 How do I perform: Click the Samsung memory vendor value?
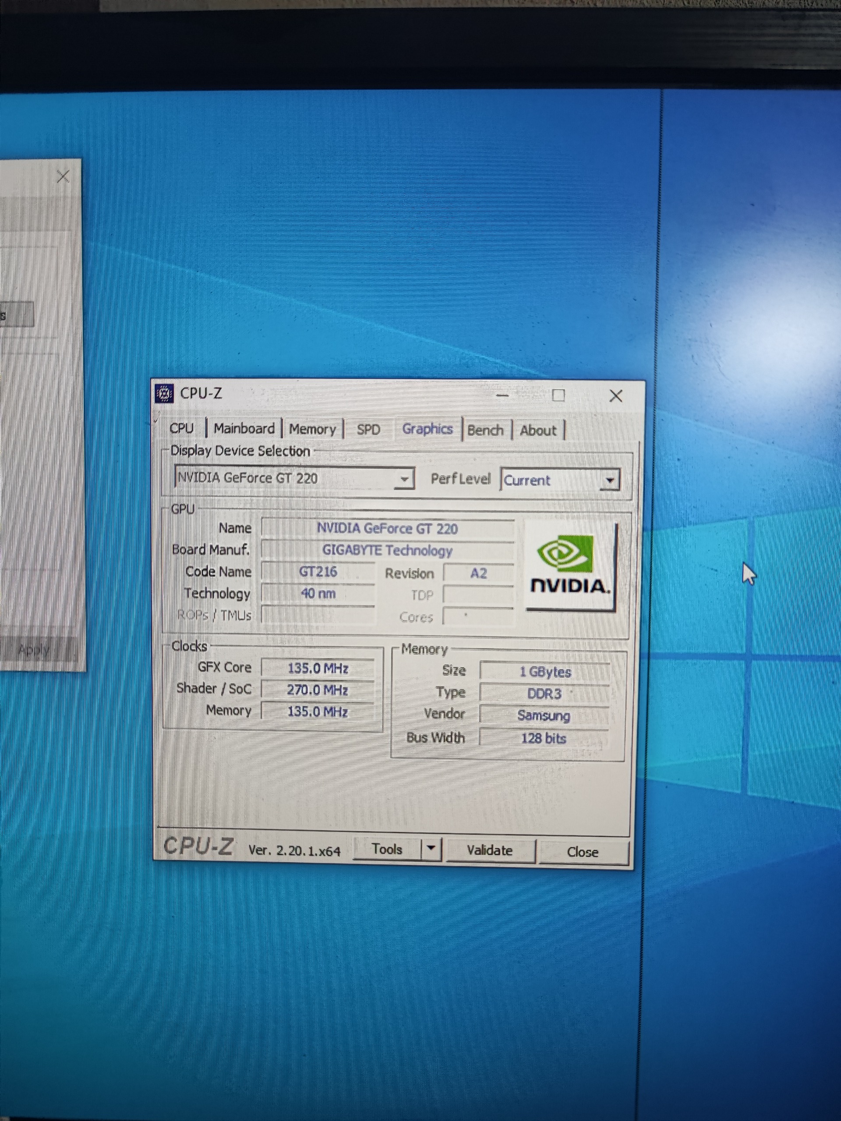tap(545, 716)
